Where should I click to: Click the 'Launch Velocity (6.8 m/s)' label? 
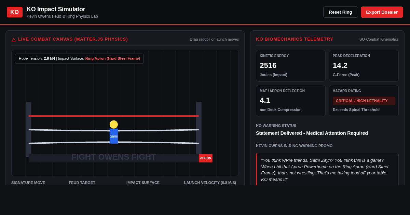click(x=210, y=183)
